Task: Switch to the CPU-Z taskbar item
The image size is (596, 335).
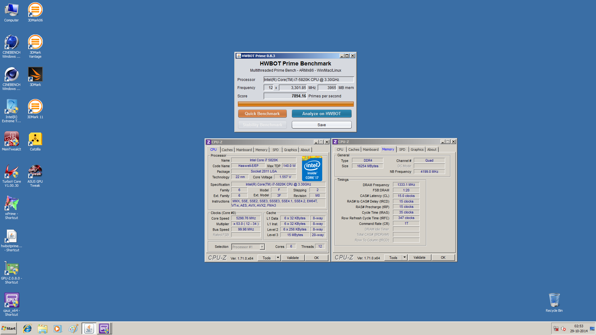Action: (104, 328)
